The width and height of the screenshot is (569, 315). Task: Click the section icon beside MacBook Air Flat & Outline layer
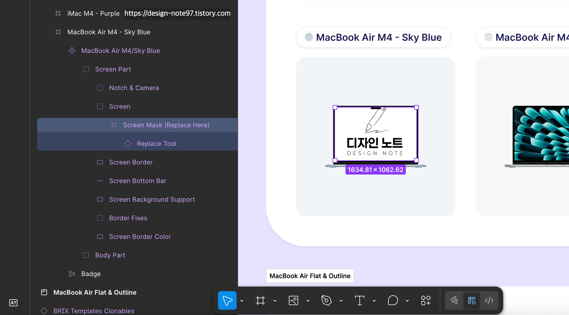click(x=44, y=292)
